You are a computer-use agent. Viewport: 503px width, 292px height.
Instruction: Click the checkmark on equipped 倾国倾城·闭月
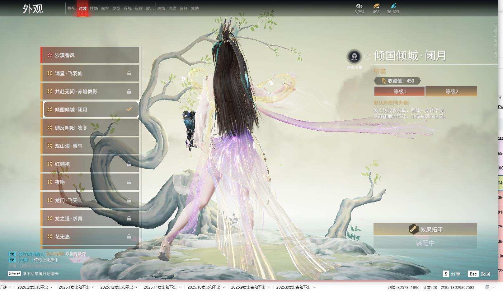tap(129, 109)
